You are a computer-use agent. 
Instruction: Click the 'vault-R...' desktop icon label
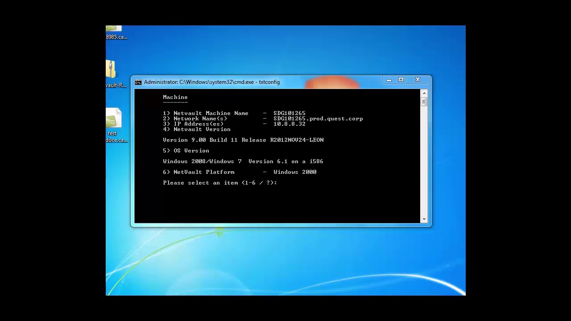116,85
